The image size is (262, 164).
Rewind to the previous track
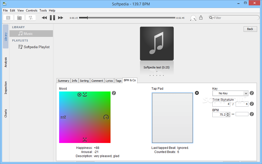pos(44,18)
